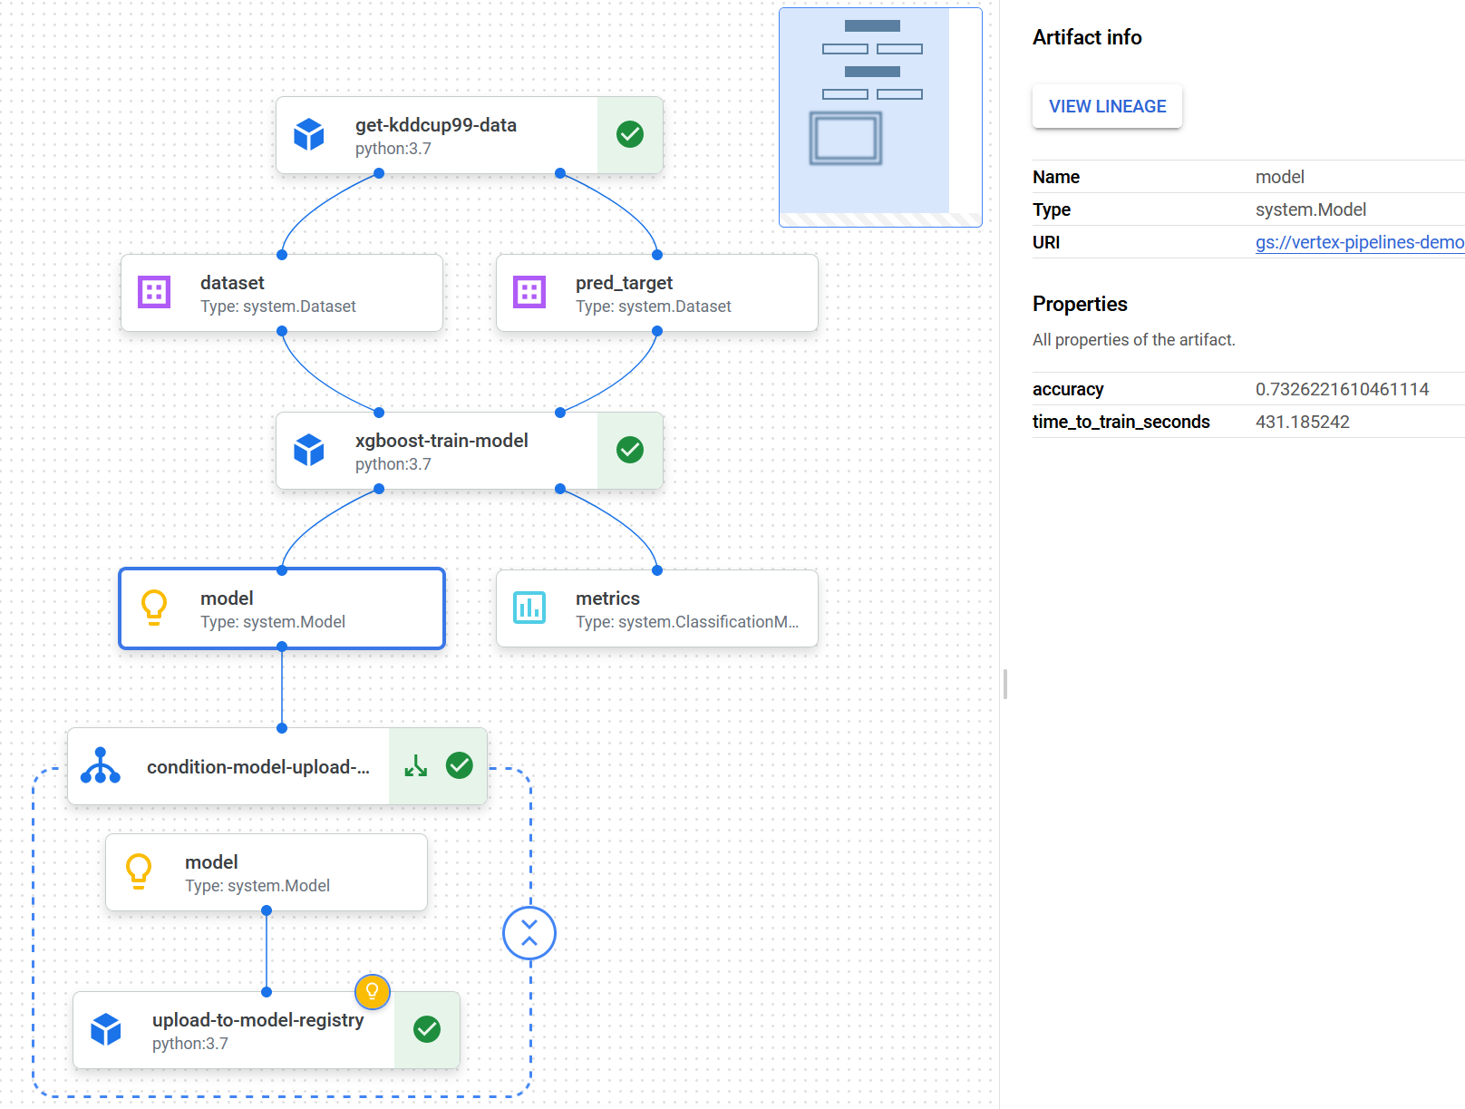
Task: Expand the condition-model-upload sub-pipeline arrow icon
Action: [416, 766]
